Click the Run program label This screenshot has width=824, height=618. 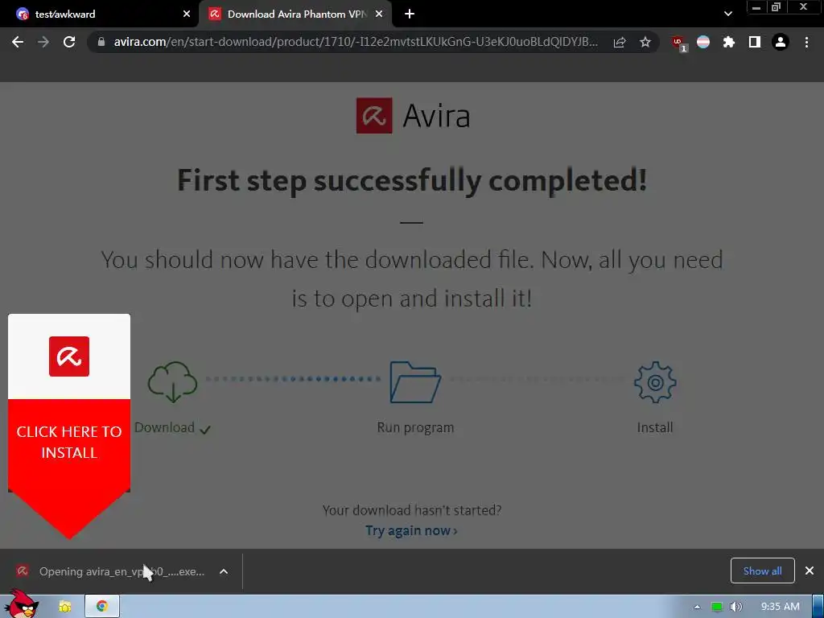tap(415, 428)
